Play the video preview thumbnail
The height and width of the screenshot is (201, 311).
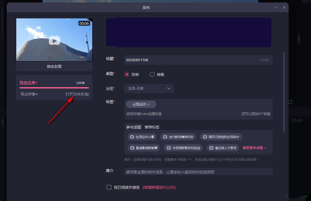pyautogui.click(x=55, y=41)
